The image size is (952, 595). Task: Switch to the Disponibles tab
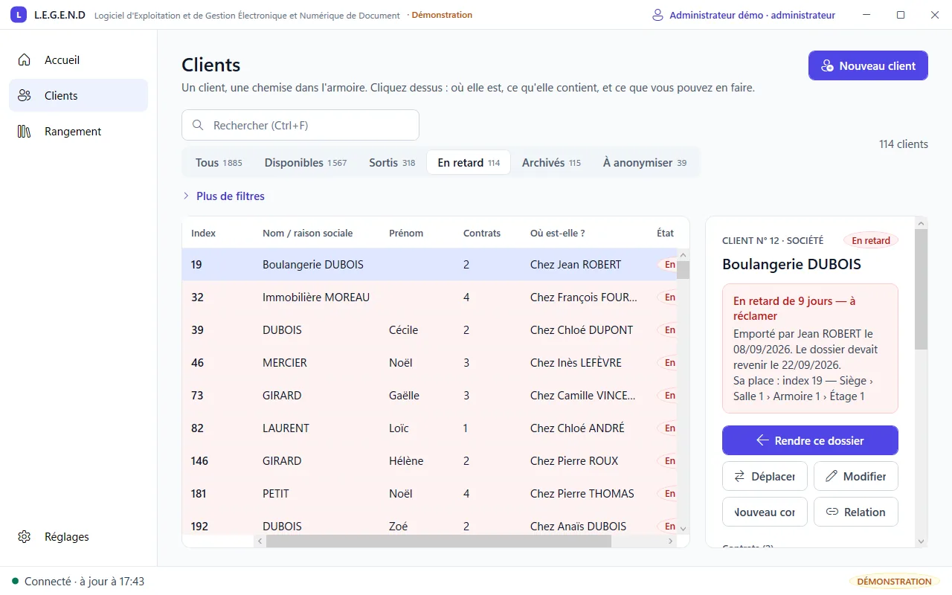306,162
